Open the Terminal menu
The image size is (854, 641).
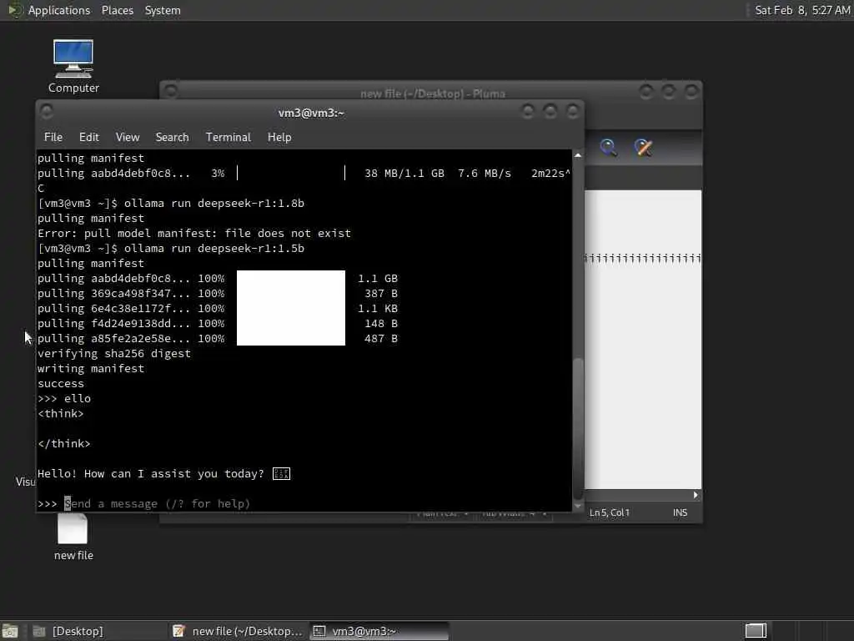click(229, 137)
